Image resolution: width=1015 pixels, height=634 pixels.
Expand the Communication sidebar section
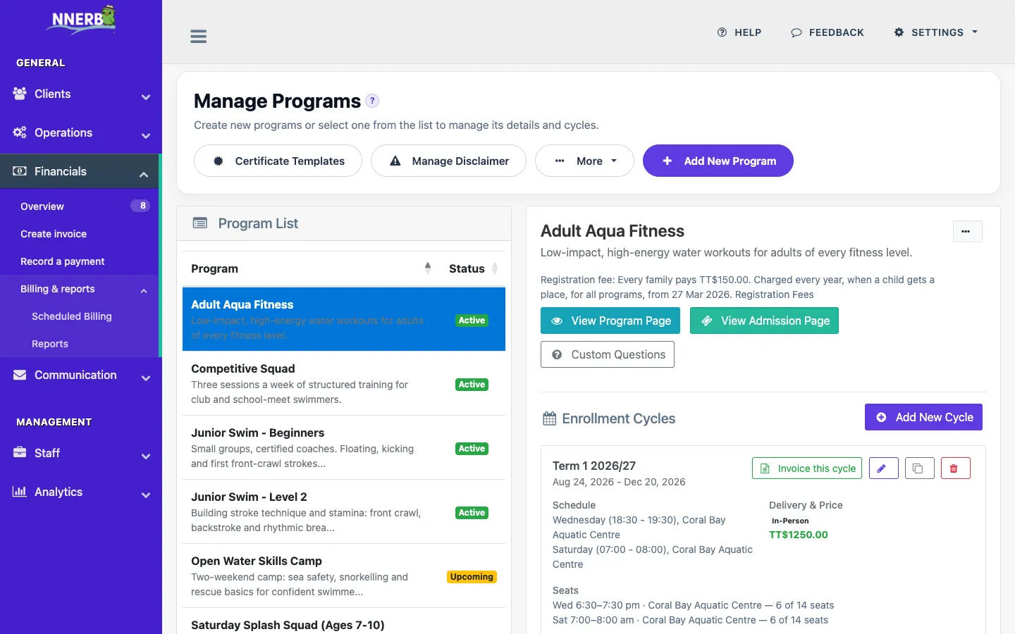point(81,375)
